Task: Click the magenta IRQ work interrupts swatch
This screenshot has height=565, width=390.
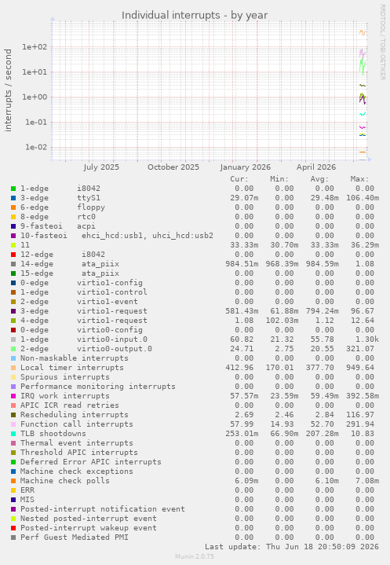Action: click(13, 396)
